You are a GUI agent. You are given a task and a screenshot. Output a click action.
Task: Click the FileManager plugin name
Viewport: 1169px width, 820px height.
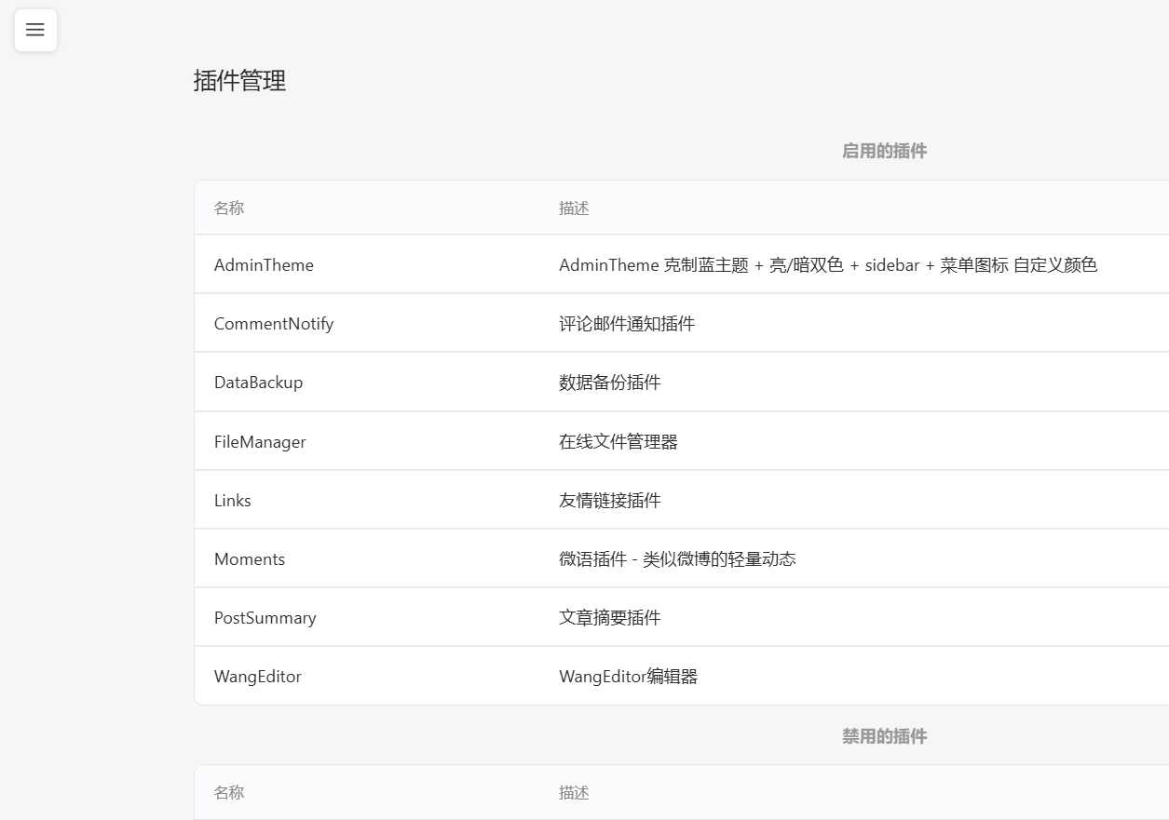[260, 442]
